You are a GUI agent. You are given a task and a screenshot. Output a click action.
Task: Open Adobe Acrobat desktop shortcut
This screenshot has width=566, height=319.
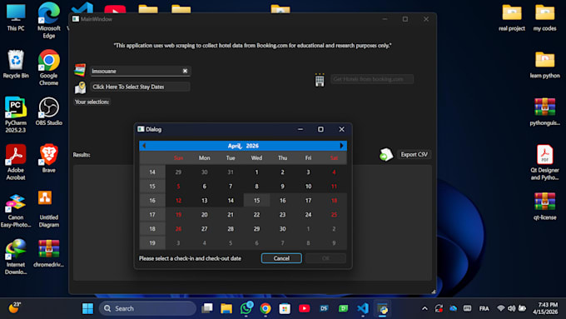16,162
